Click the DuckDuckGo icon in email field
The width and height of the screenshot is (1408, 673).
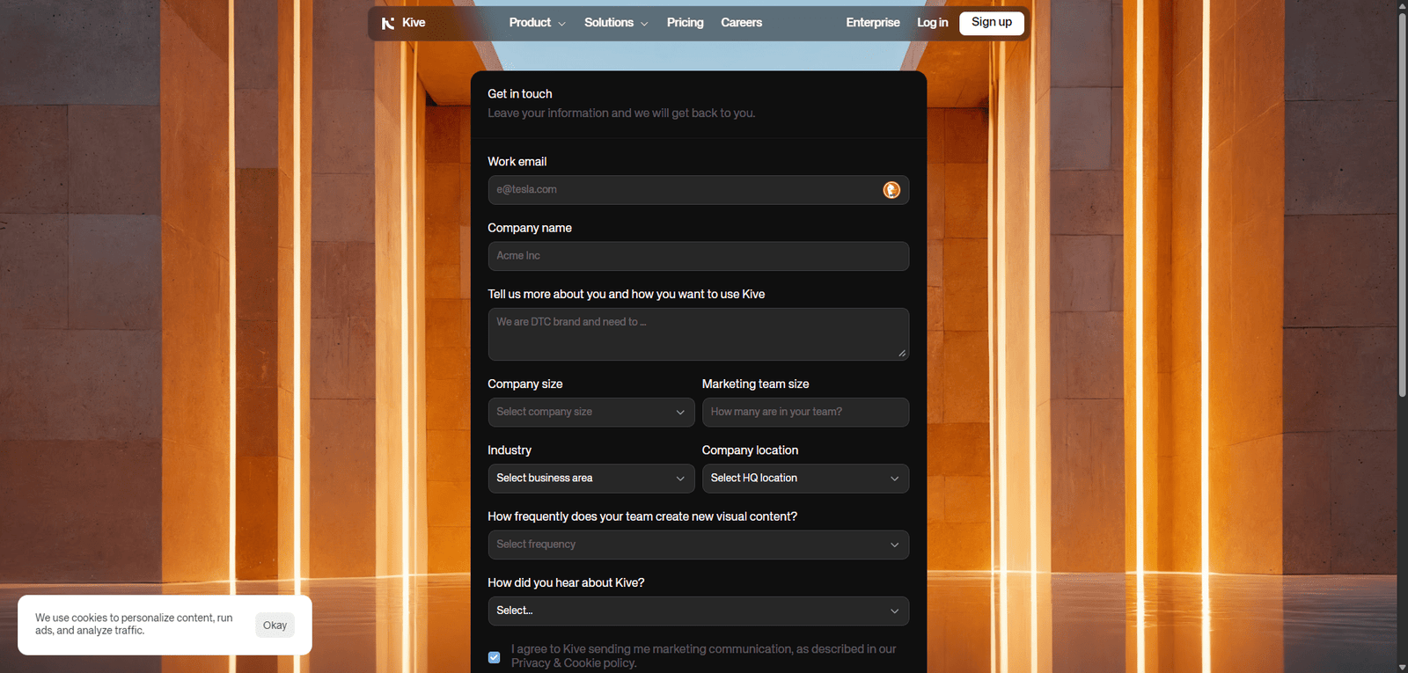click(x=891, y=190)
